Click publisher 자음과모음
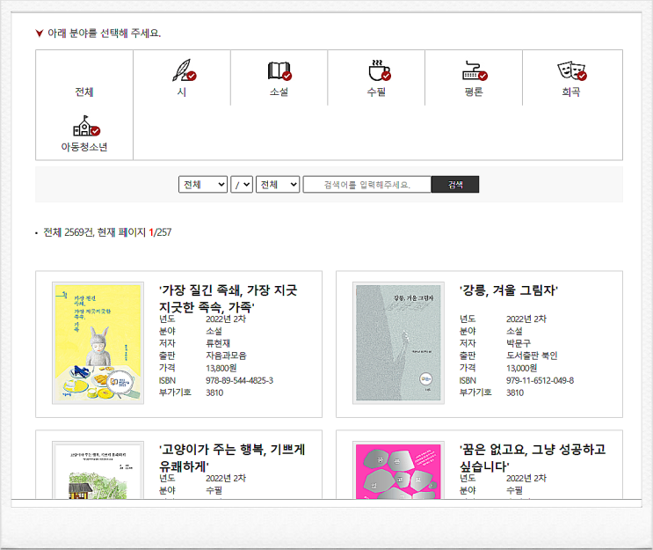Screen dimensions: 653x550 click(x=226, y=356)
